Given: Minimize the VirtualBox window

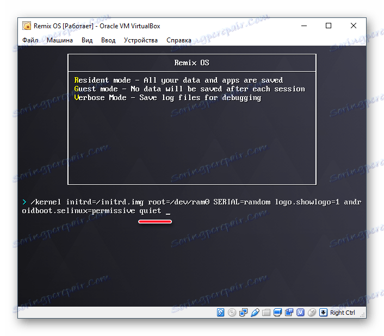Looking at the screenshot, I should point(304,26).
